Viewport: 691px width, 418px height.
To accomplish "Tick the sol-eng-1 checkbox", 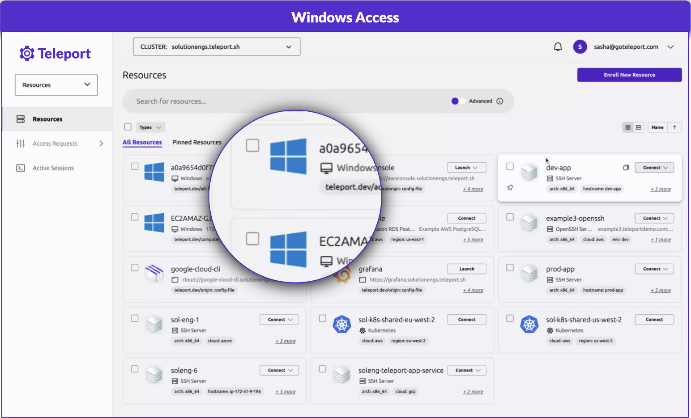I will click(135, 318).
